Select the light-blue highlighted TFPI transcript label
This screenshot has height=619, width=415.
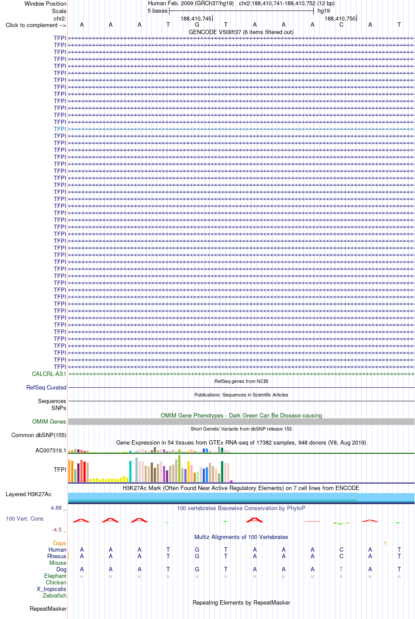60,129
